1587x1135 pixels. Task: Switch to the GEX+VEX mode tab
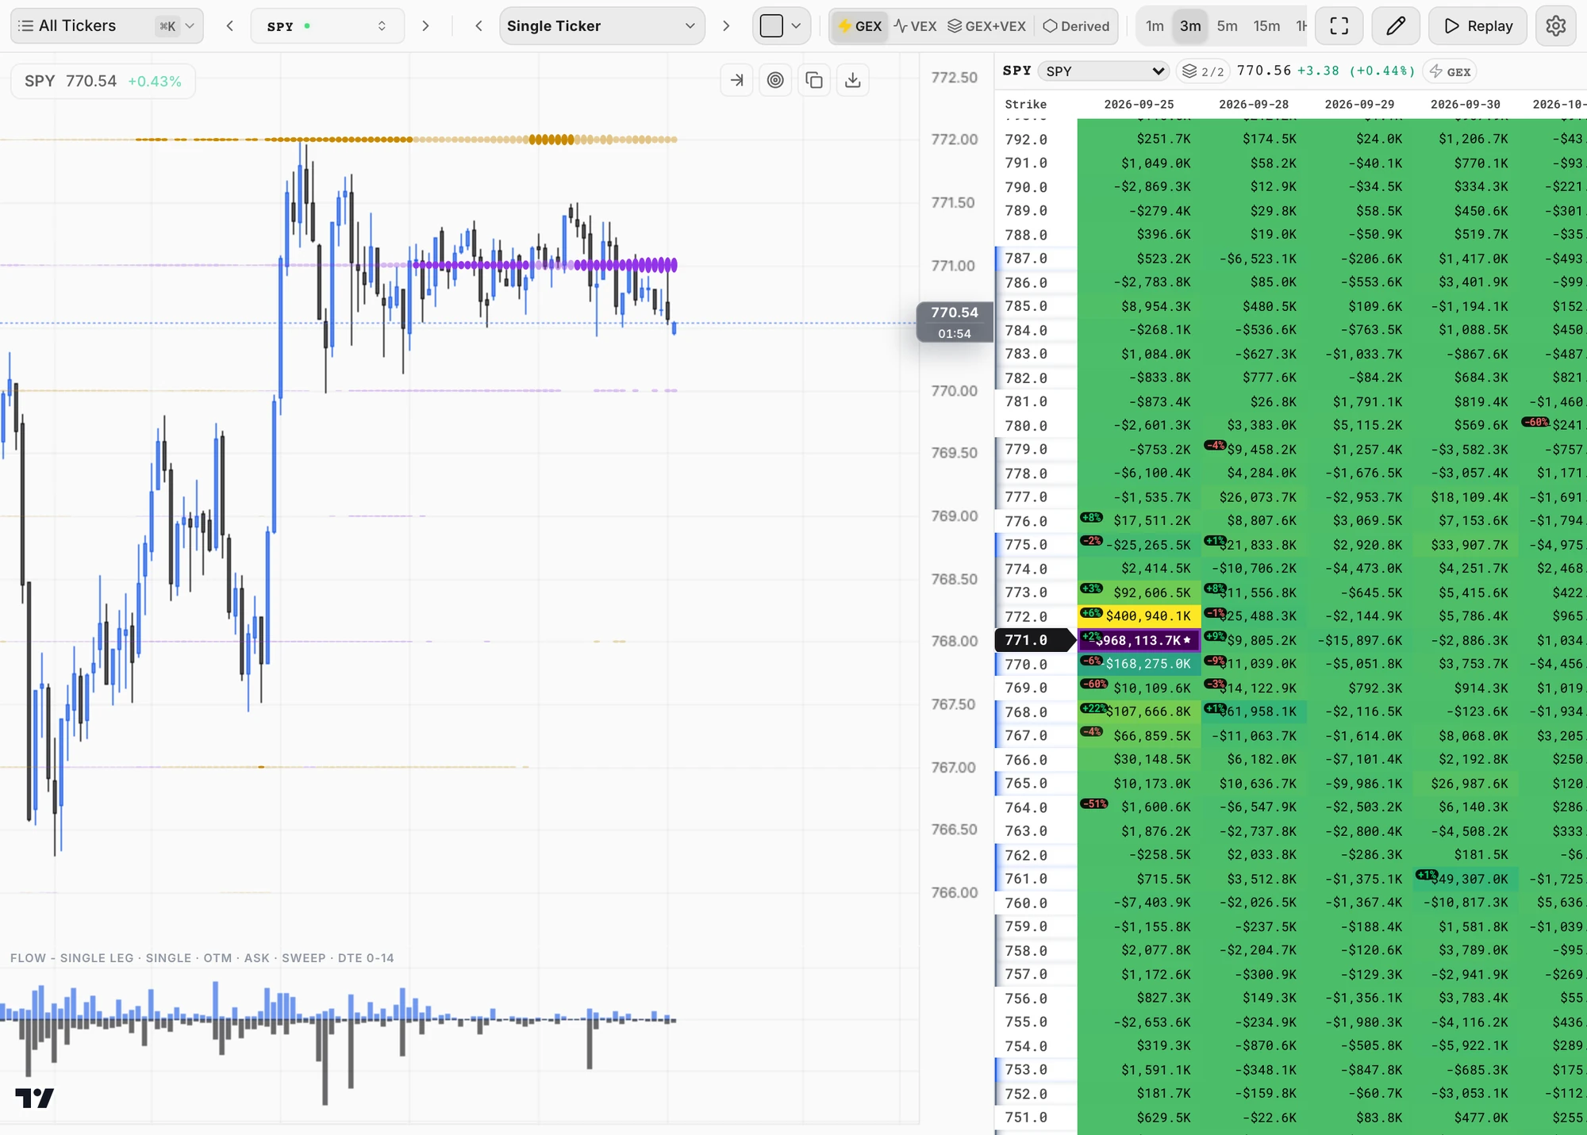pos(986,26)
